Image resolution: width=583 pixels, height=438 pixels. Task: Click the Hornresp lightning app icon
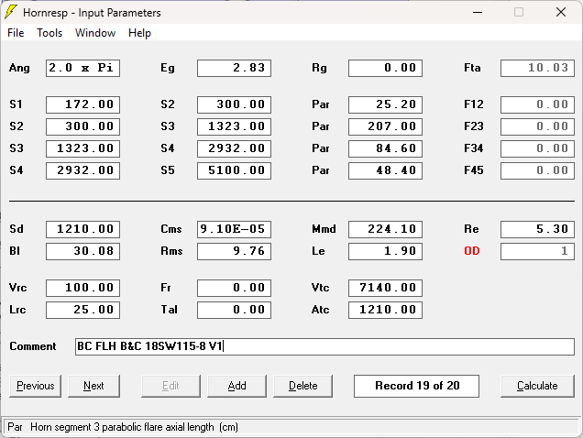point(10,12)
